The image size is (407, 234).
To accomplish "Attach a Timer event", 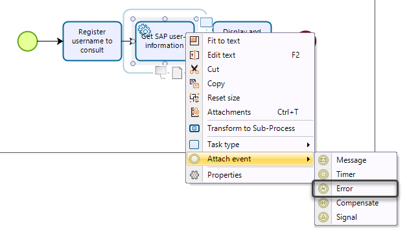I will (356, 174).
